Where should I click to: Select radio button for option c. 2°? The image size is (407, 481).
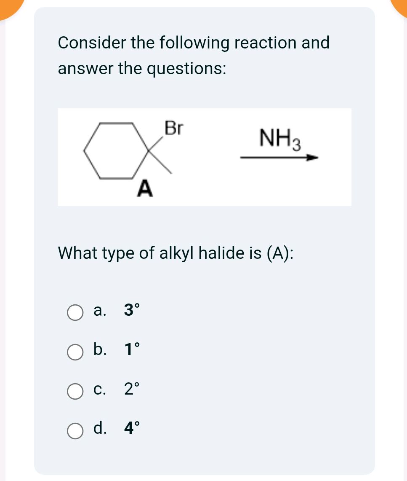click(x=76, y=392)
